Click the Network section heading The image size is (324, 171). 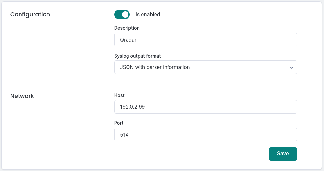[x=22, y=96]
